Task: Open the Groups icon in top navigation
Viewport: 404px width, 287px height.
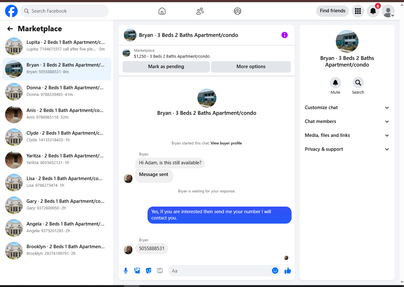Action: point(238,11)
